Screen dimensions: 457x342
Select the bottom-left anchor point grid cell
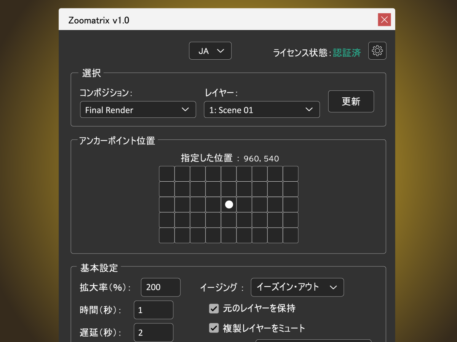tap(167, 235)
